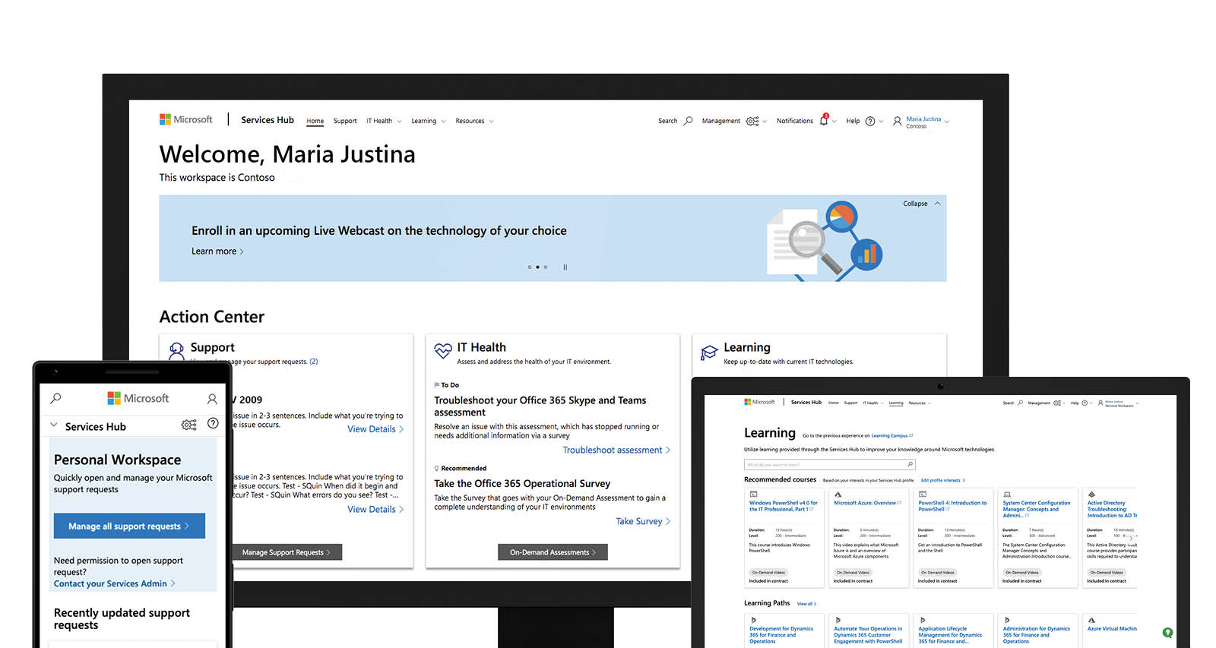Expand Resources menu dropdown on monitor
Image resolution: width=1216 pixels, height=648 pixels.
click(491, 122)
